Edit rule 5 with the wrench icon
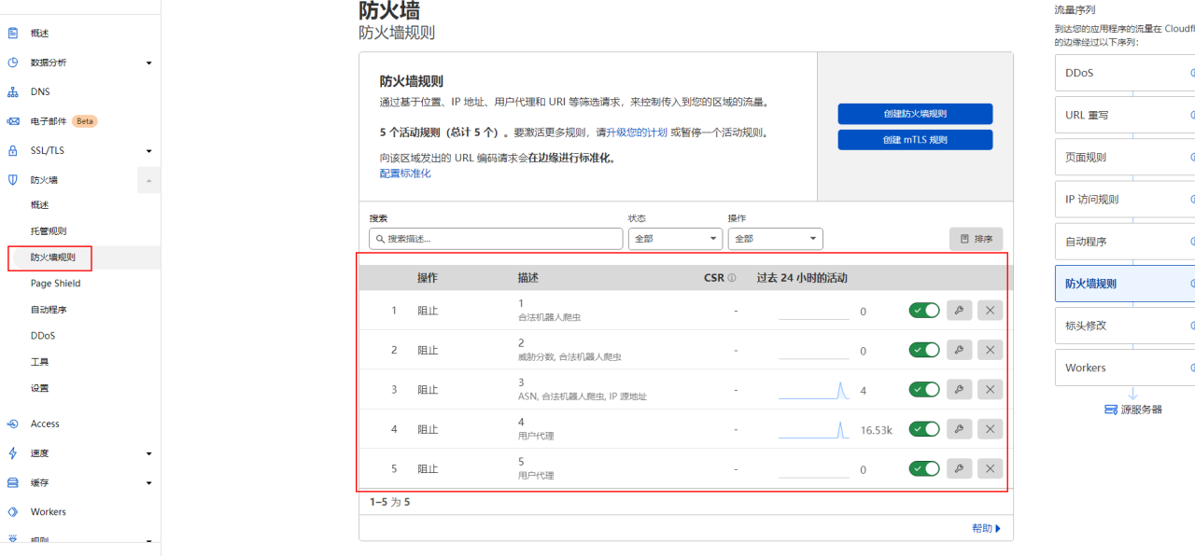1195x556 pixels. click(x=959, y=468)
